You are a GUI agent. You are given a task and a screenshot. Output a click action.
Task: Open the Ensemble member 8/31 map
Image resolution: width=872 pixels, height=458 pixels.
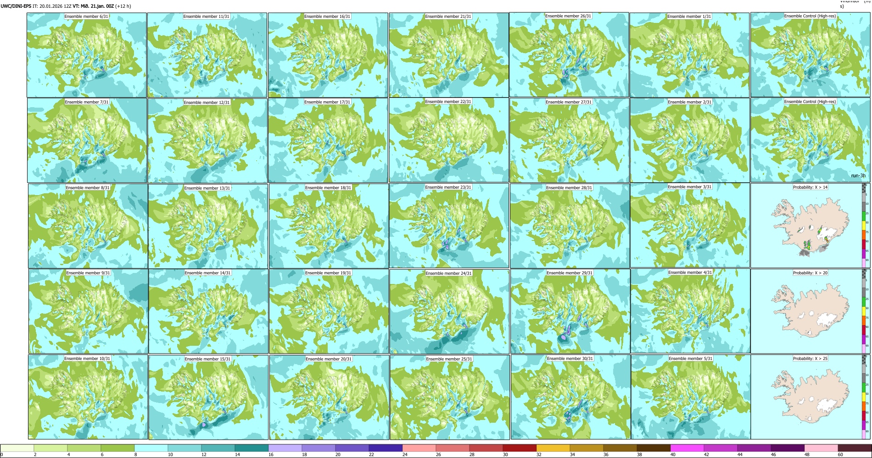tap(88, 226)
